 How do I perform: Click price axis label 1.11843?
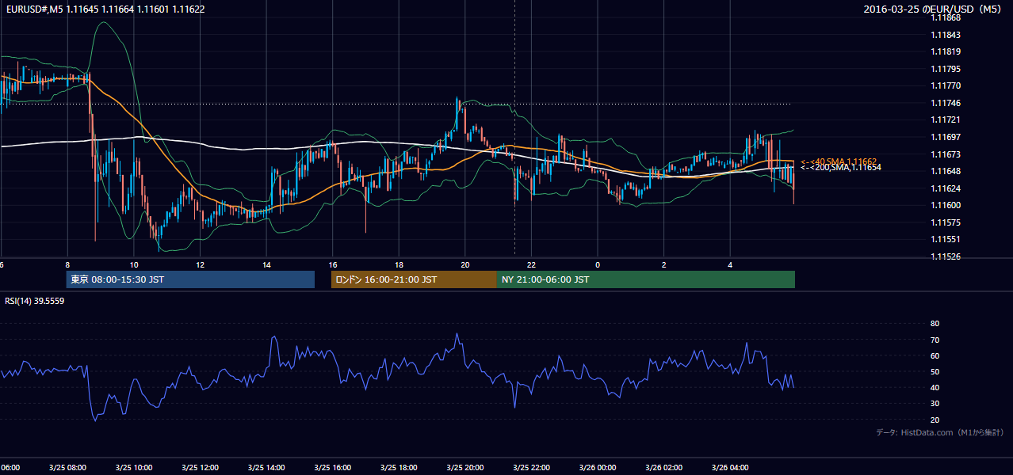pos(945,35)
